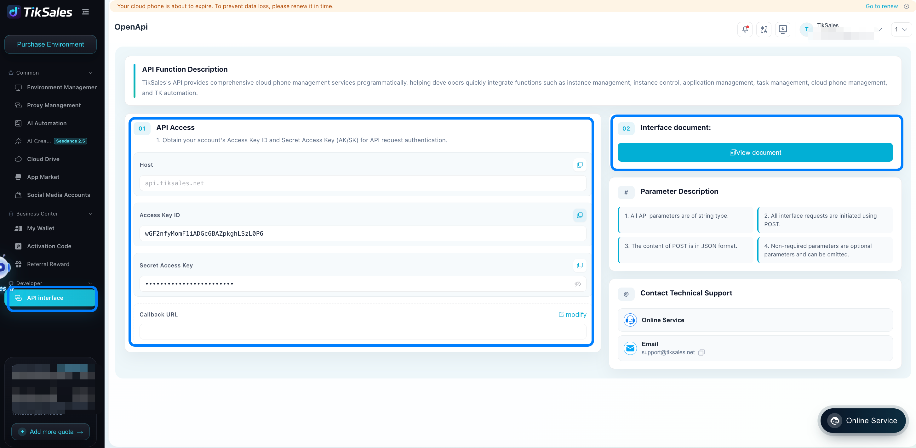Copy the support email address
The image size is (916, 448).
click(x=701, y=352)
